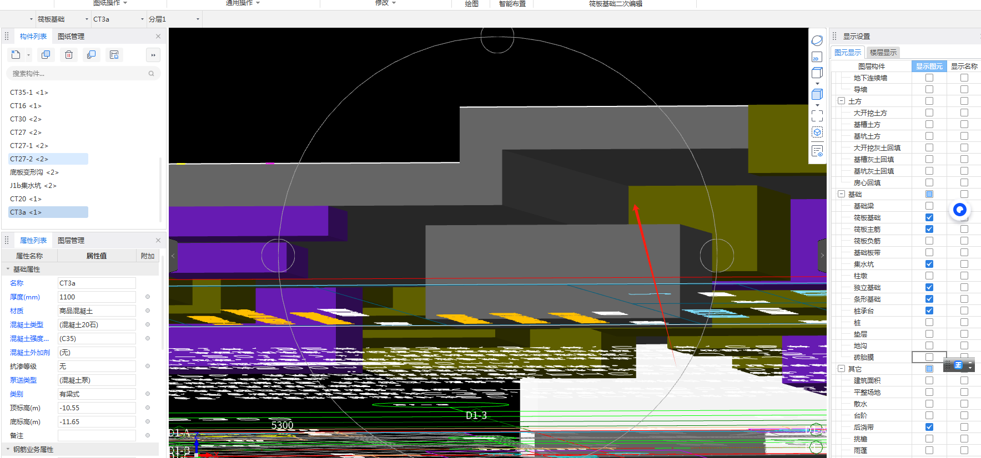Switch to 2D view icon
This screenshot has width=981, height=458.
point(817,57)
